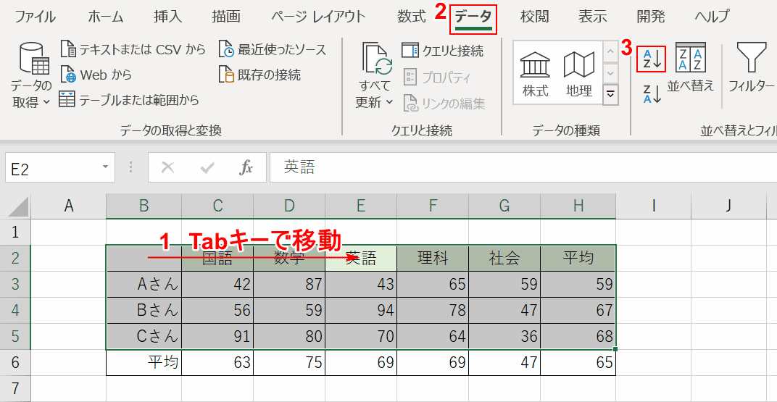
Task: Click Web から import button
Action: click(96, 75)
